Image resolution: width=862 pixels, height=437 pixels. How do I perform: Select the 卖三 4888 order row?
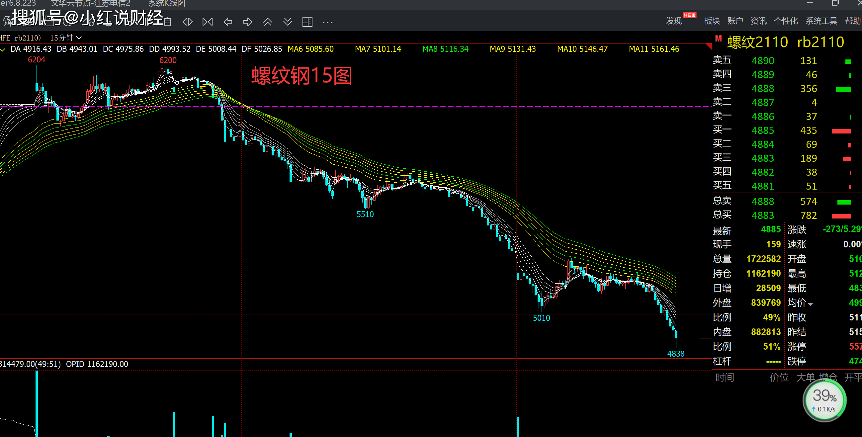click(x=787, y=89)
